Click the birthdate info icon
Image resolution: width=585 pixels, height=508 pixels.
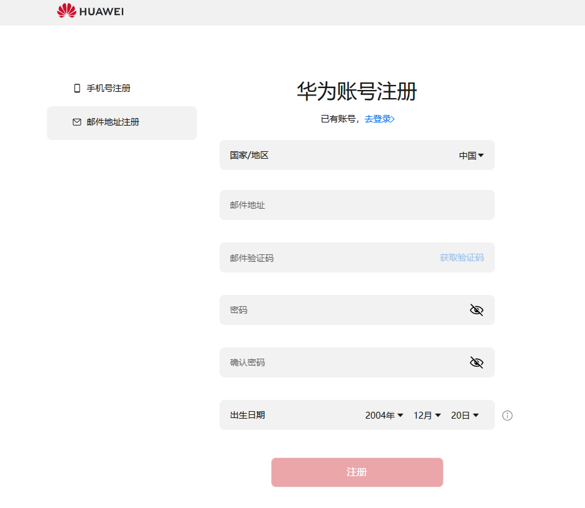tap(507, 415)
